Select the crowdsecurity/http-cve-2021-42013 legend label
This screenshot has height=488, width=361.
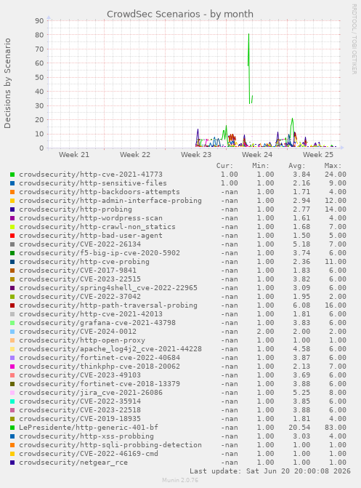91,314
